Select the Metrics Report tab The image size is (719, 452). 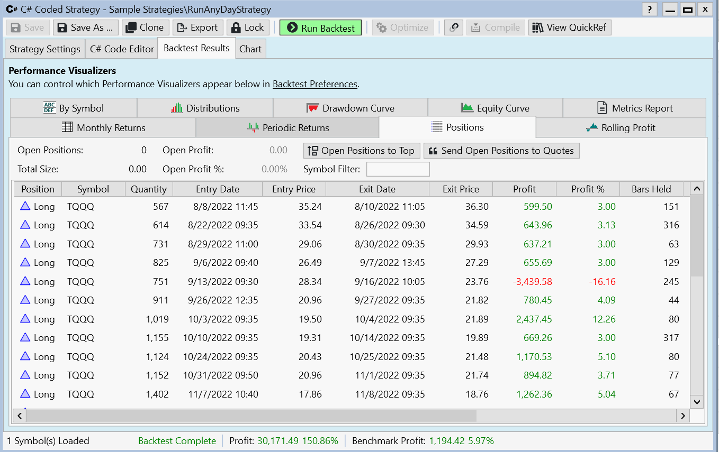[634, 108]
